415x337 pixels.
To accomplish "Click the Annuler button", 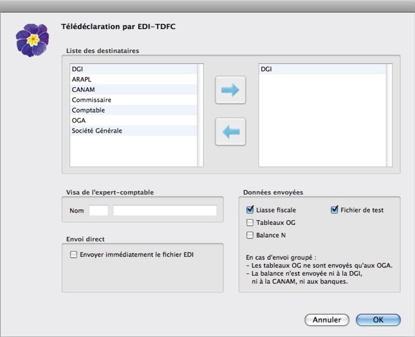I will coord(327,320).
